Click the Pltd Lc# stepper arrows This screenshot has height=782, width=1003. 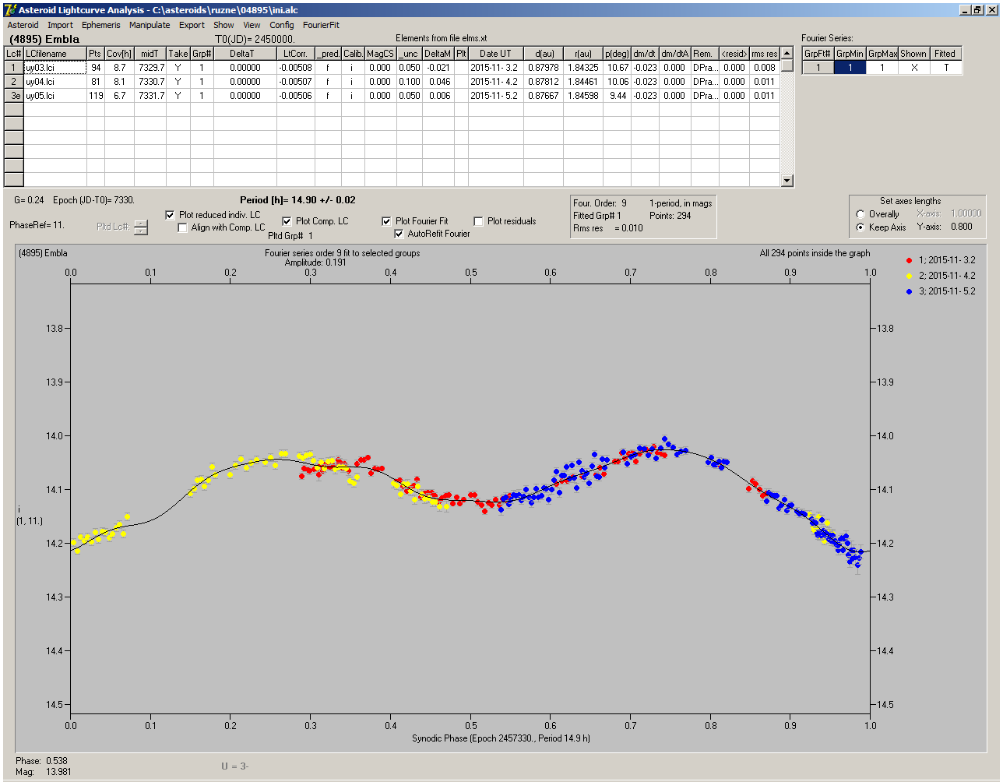pos(140,227)
